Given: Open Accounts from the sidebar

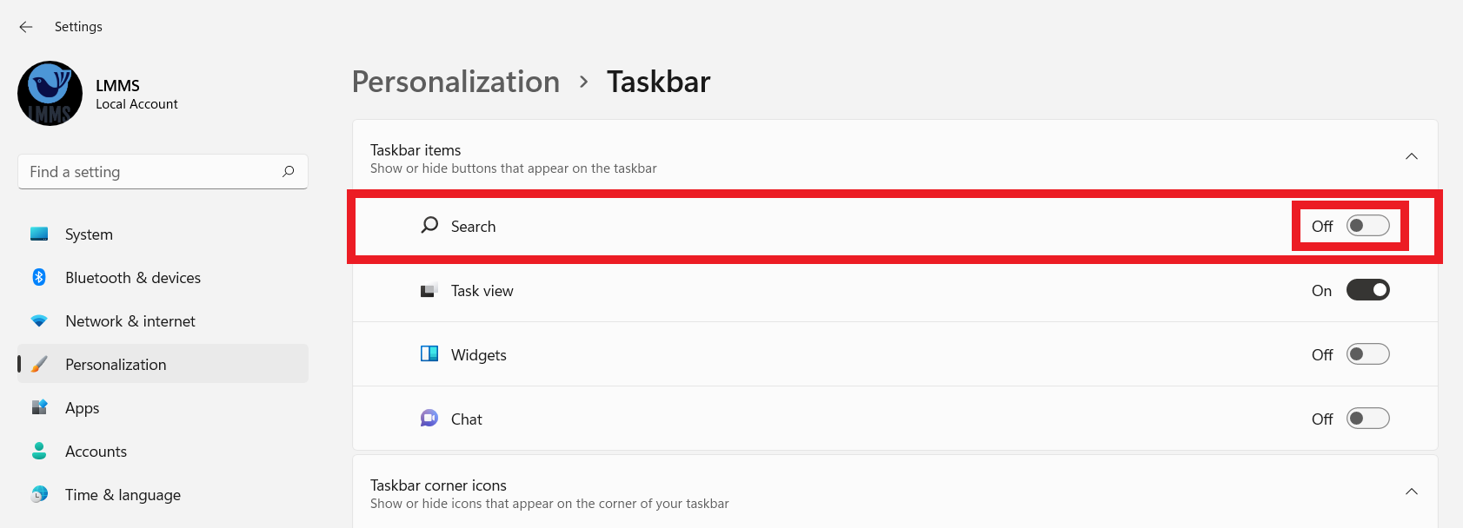Looking at the screenshot, I should 96,451.
